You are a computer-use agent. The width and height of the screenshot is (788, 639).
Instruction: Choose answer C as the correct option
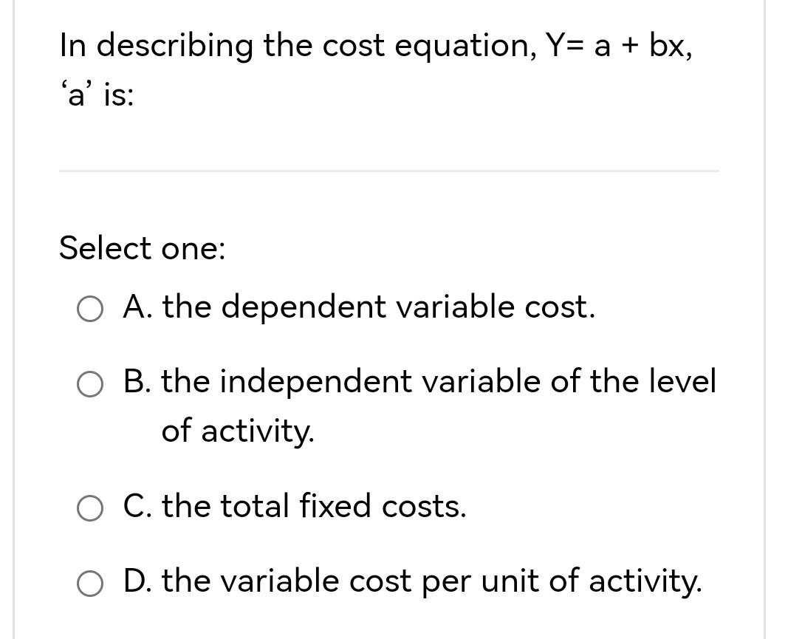point(90,508)
